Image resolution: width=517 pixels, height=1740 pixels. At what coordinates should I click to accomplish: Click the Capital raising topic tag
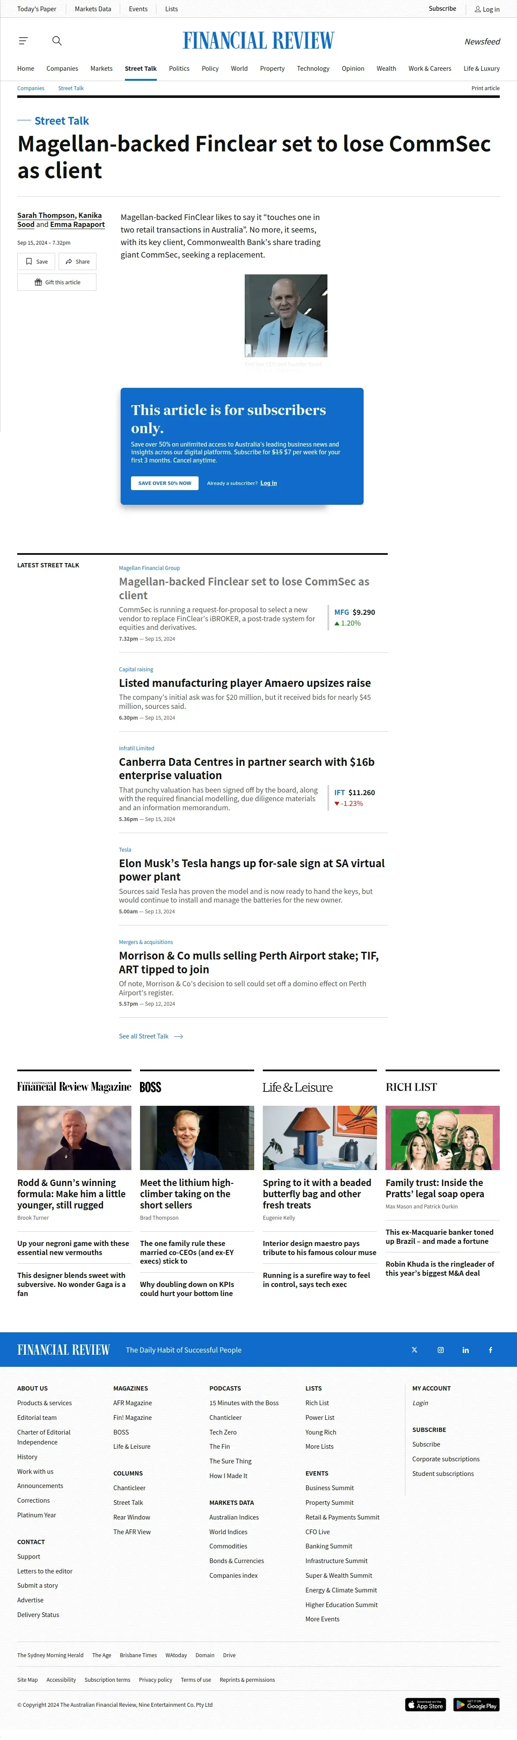tap(136, 670)
